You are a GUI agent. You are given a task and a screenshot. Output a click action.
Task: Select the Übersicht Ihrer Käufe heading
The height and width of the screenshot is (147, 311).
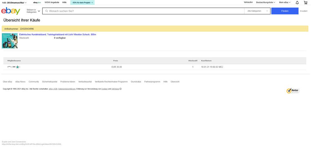coord(22,20)
